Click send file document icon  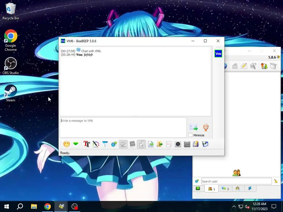[151, 144]
